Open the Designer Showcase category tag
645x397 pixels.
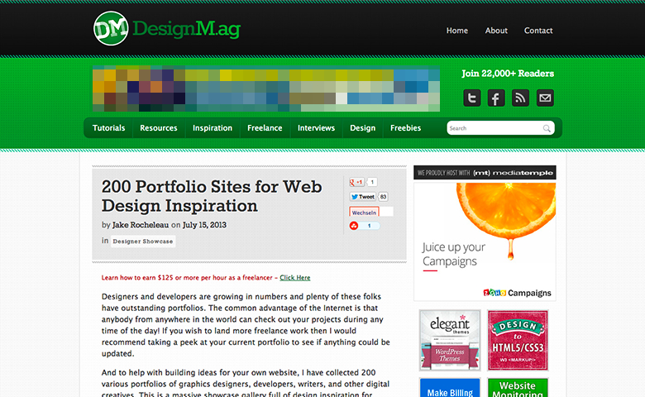(143, 242)
